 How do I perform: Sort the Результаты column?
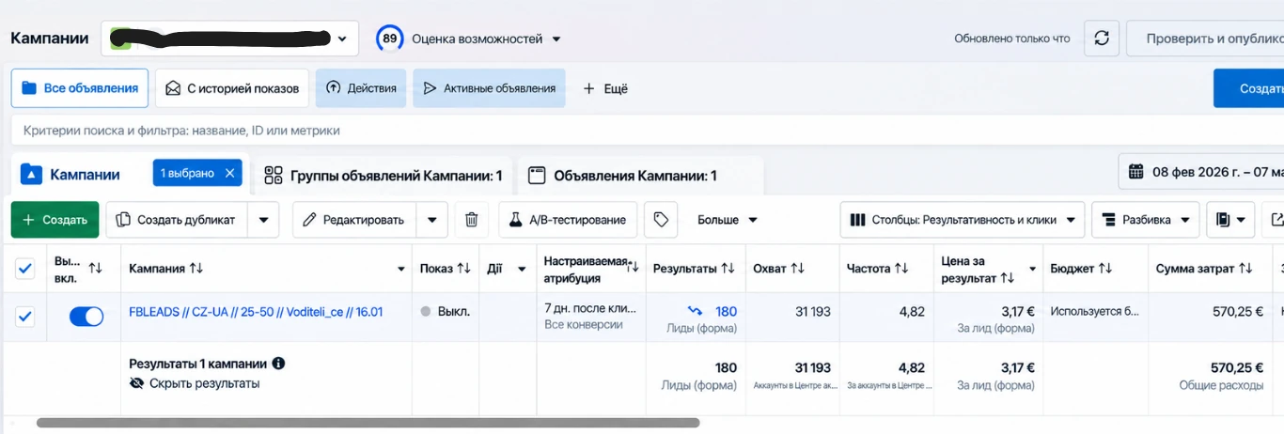tap(728, 269)
